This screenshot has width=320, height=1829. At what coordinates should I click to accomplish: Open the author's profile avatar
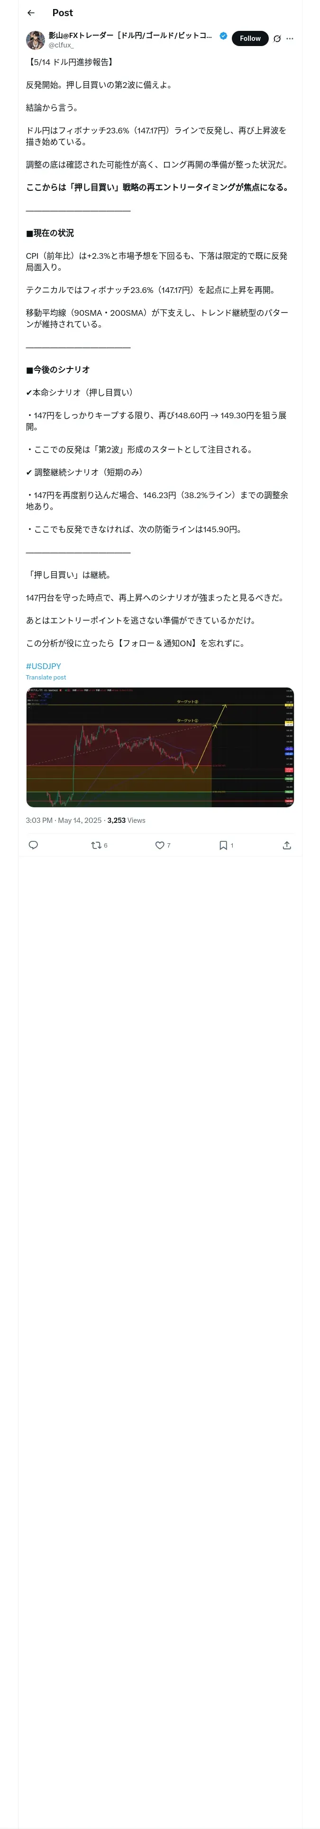click(36, 40)
